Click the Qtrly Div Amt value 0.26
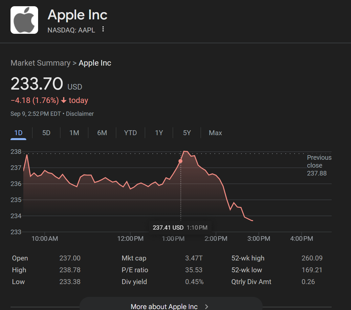Viewport: 351px width, 310px height. (308, 282)
